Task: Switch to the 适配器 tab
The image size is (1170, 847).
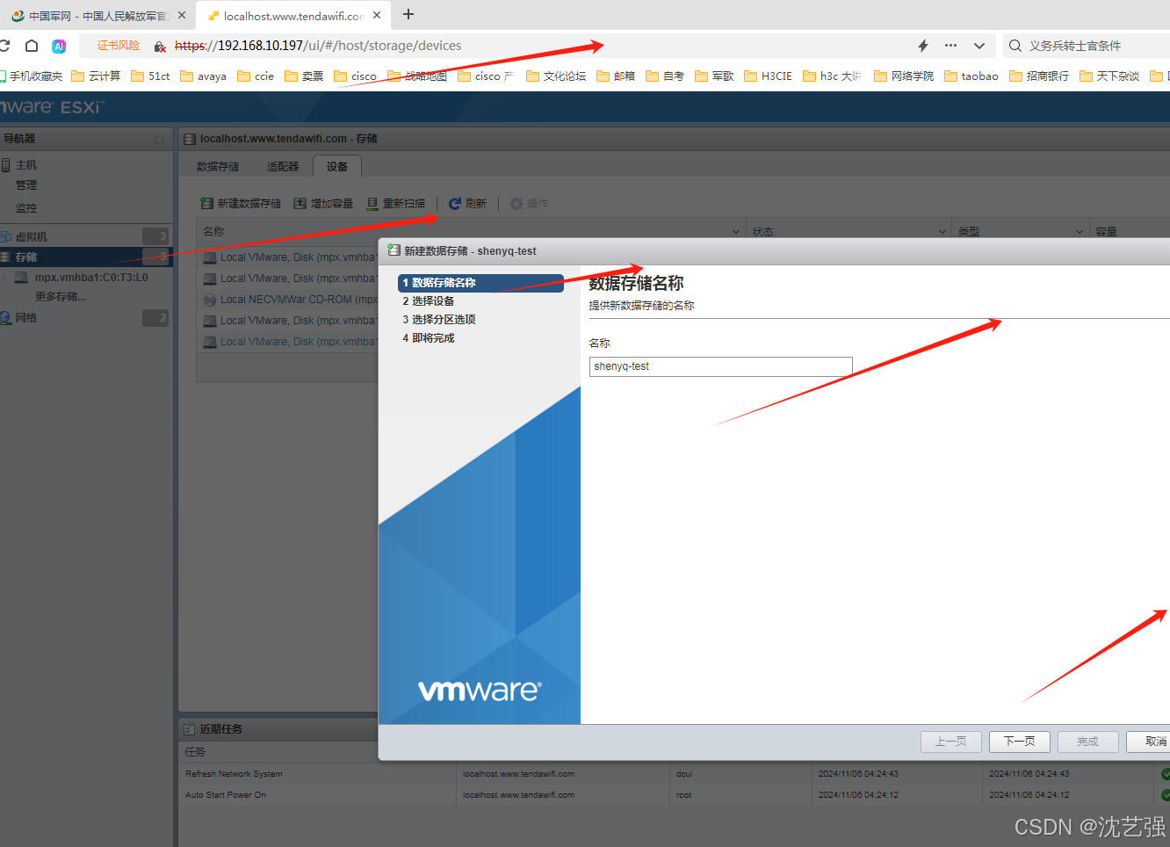Action: (x=283, y=166)
